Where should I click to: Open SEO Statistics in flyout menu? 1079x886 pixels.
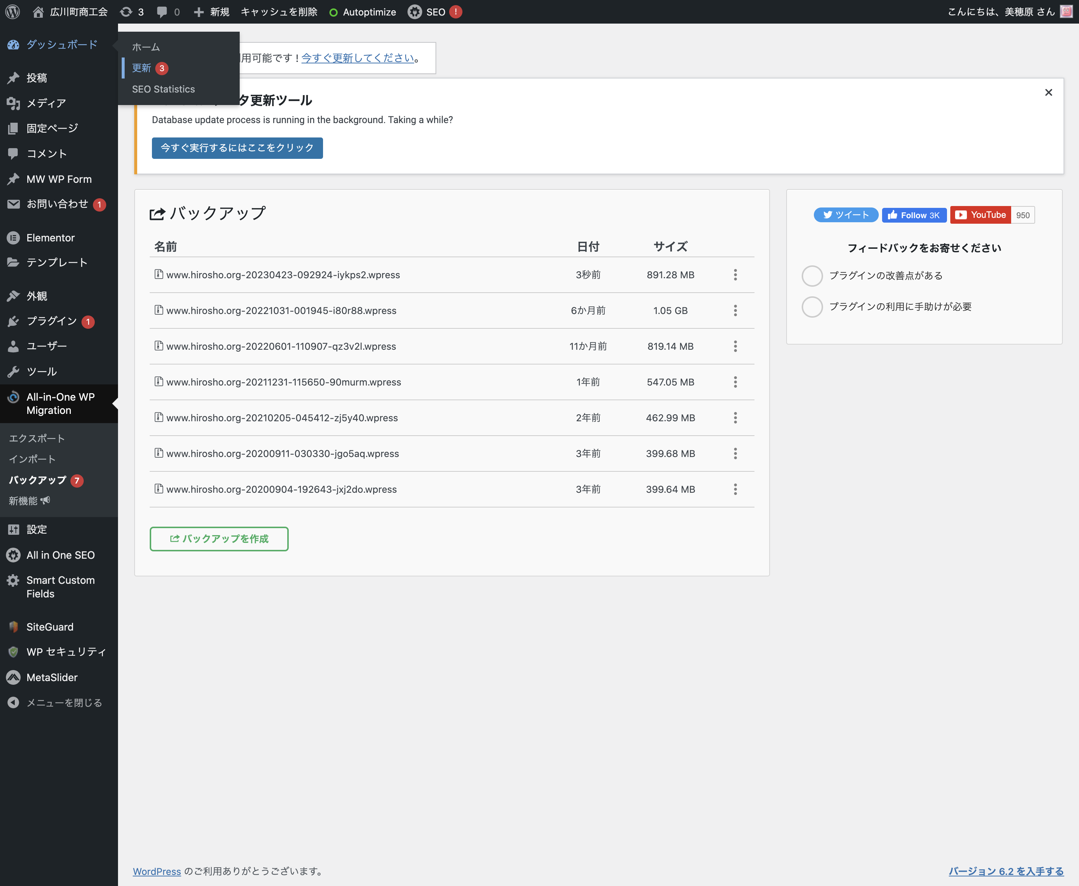click(163, 89)
